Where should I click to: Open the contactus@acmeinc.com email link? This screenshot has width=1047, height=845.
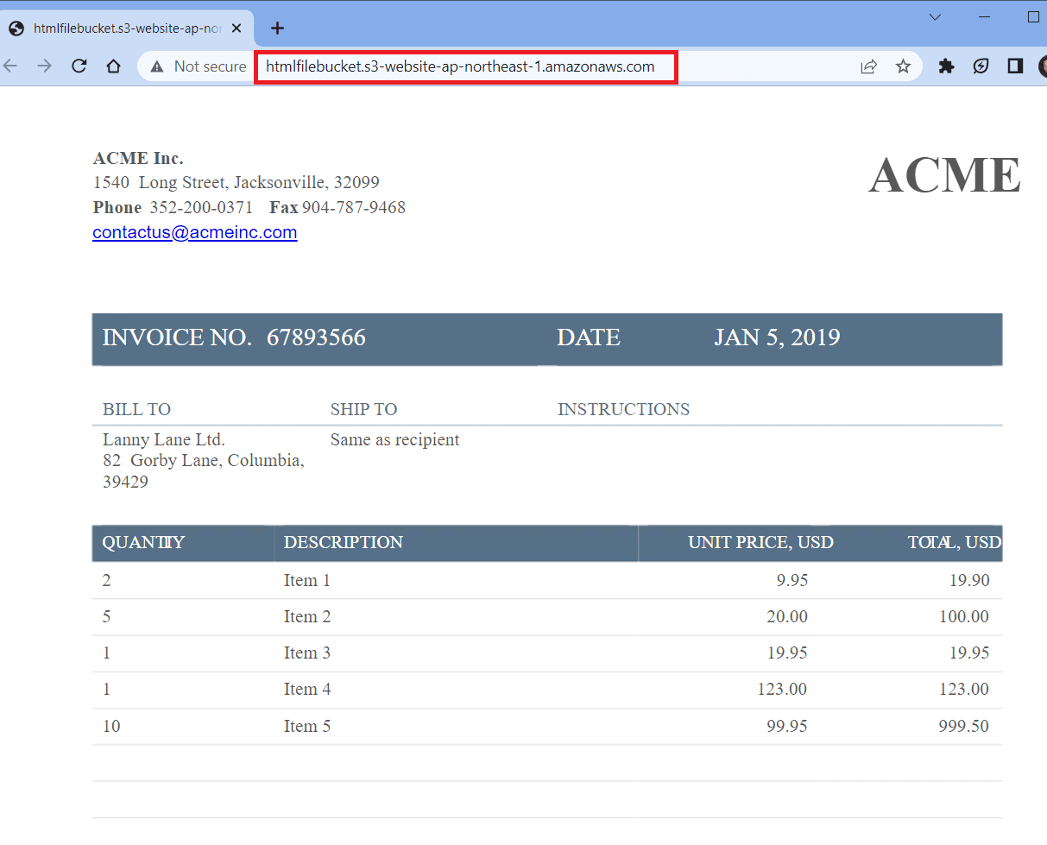[195, 232]
